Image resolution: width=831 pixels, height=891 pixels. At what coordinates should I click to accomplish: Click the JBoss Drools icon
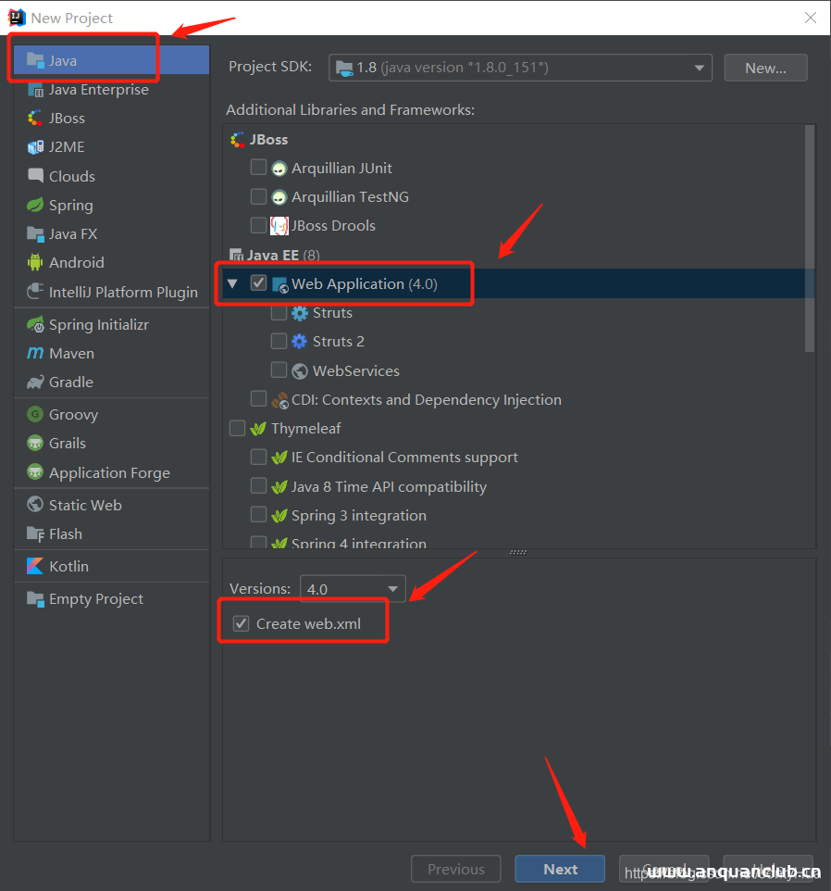point(279,226)
